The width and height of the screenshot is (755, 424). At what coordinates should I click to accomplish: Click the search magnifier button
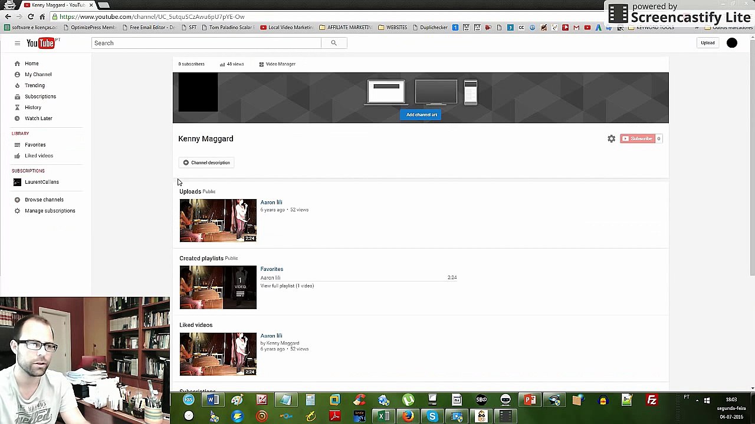coord(333,43)
